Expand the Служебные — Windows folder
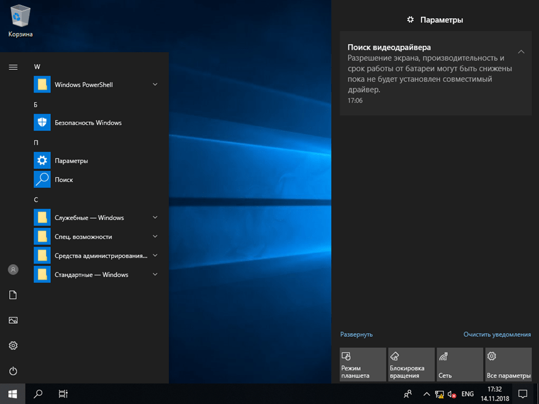539x404 pixels. [155, 218]
